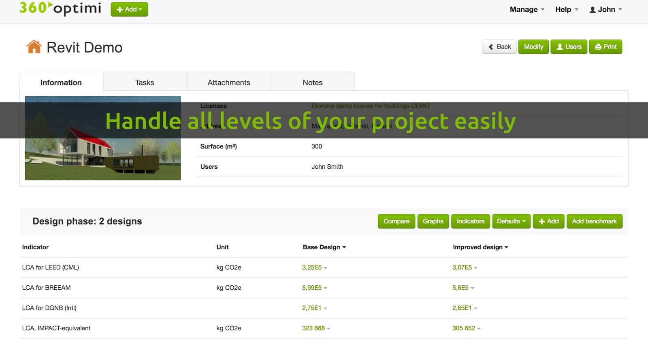Click the LCA for LEED (CML) indicator
This screenshot has height=348, width=648.
[x=51, y=267]
